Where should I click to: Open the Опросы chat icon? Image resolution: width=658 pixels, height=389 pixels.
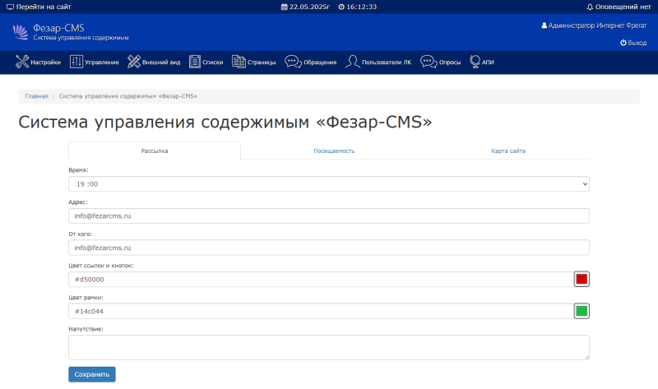click(428, 62)
